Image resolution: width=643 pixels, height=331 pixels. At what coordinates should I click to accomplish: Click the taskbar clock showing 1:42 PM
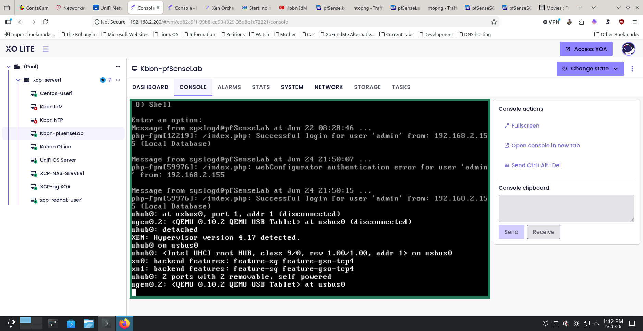pos(613,323)
